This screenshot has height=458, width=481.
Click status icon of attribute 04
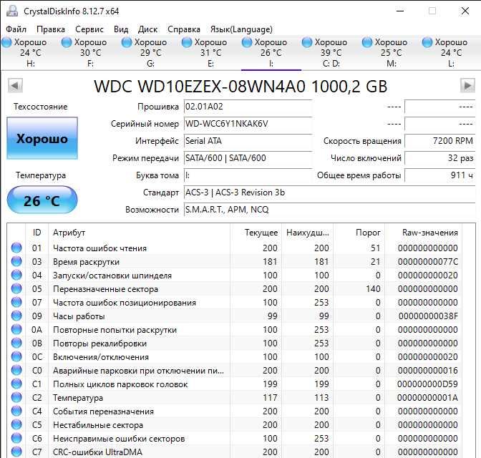(x=16, y=275)
